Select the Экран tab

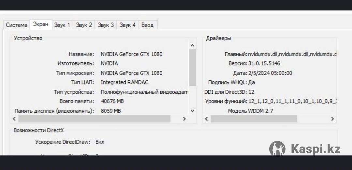41,24
